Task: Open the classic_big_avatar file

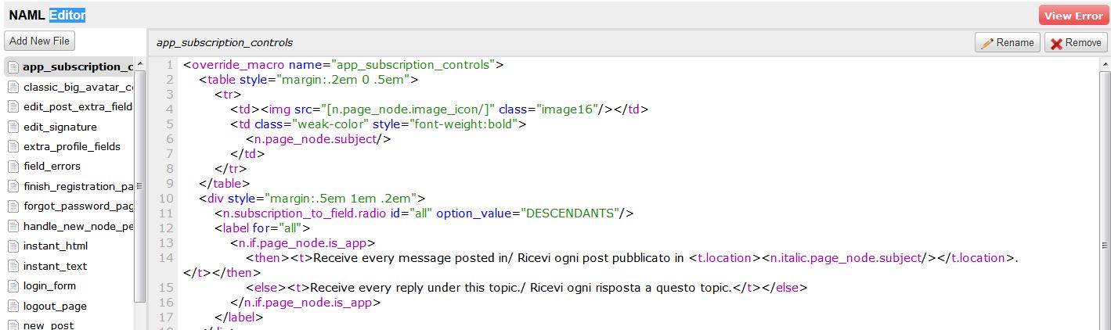Action: [78, 87]
